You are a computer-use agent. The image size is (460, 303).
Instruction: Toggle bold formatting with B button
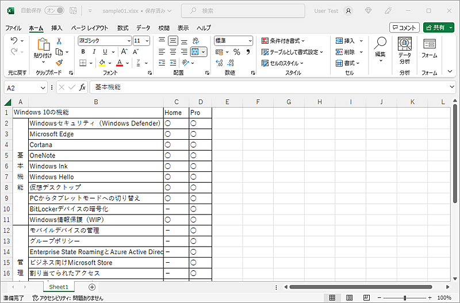pos(83,52)
